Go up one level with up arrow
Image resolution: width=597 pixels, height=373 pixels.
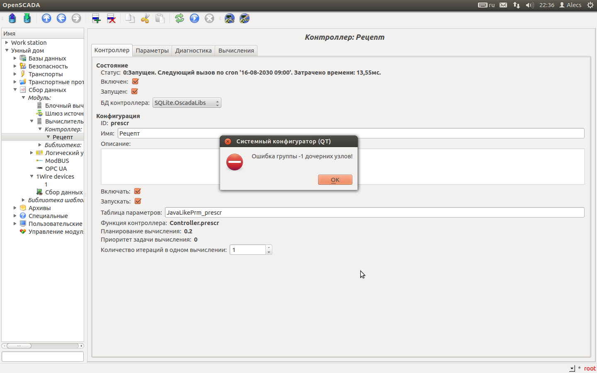click(46, 18)
